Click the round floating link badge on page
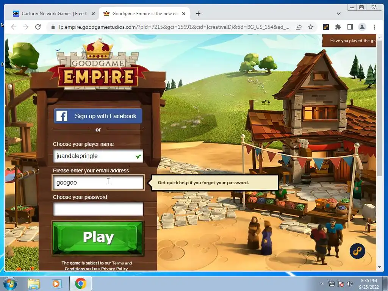The height and width of the screenshot is (291, 388). coord(357,251)
